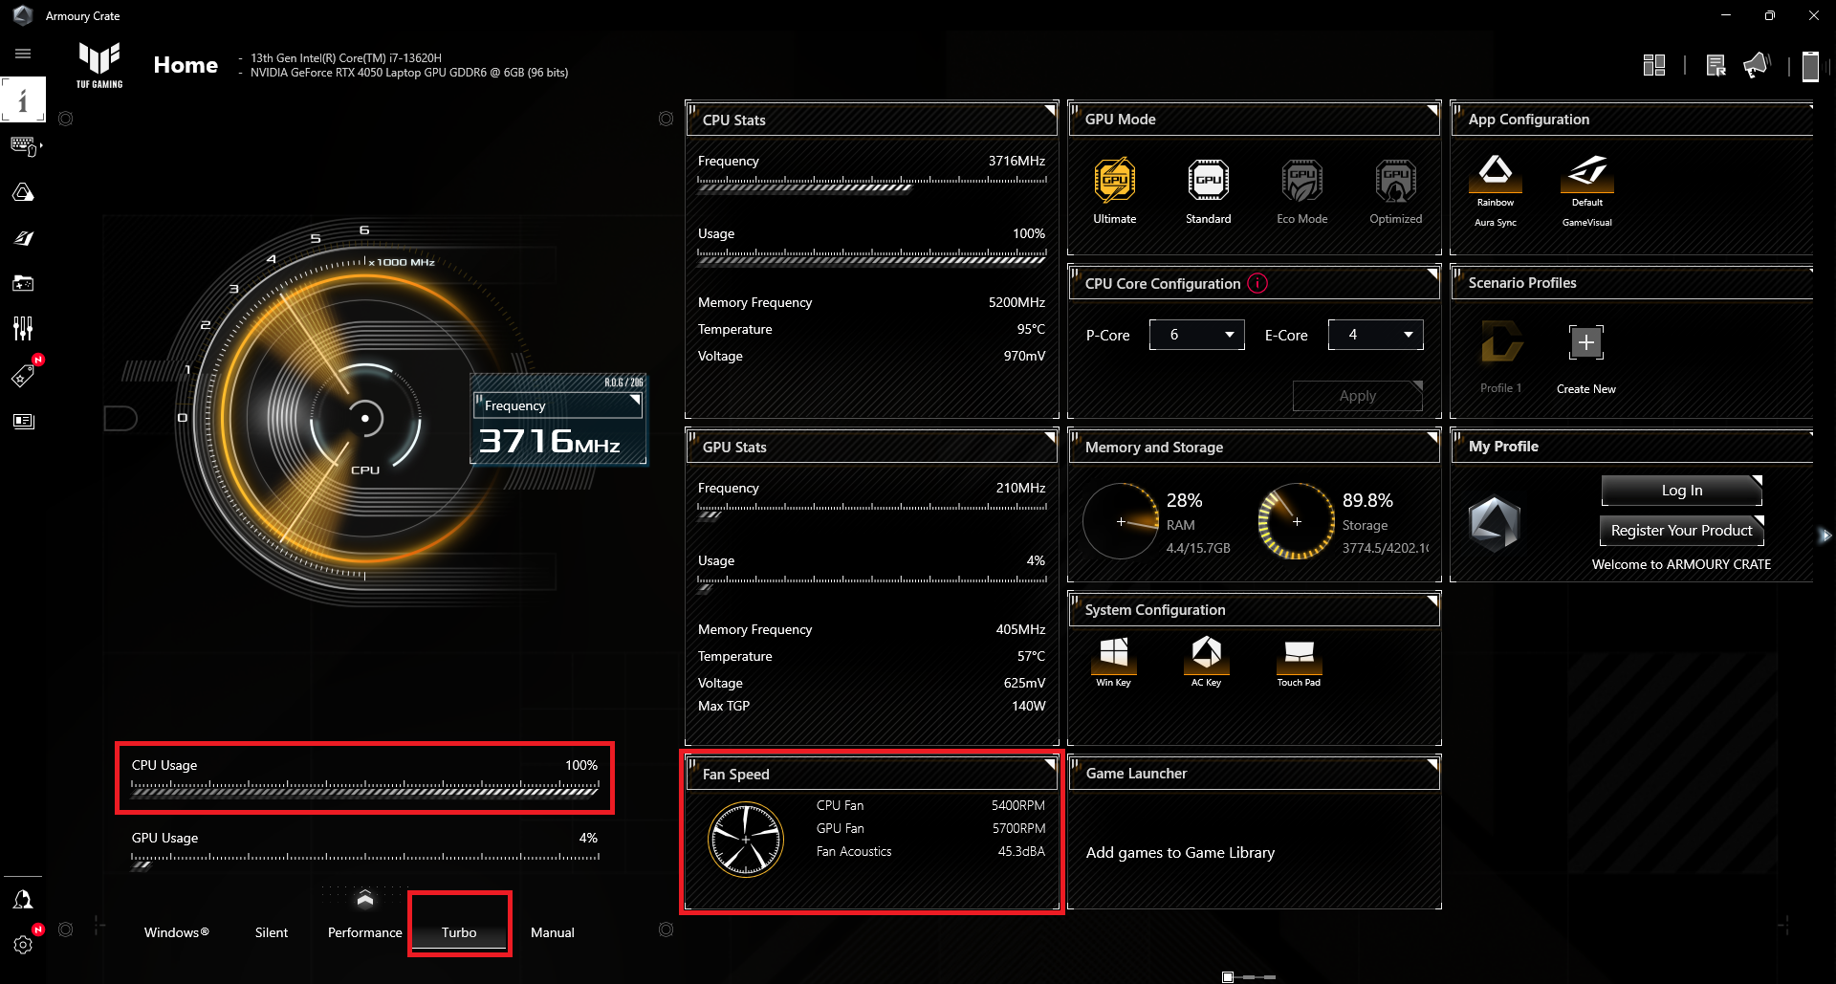Open the announcements megaphone icon

pyautogui.click(x=1756, y=65)
